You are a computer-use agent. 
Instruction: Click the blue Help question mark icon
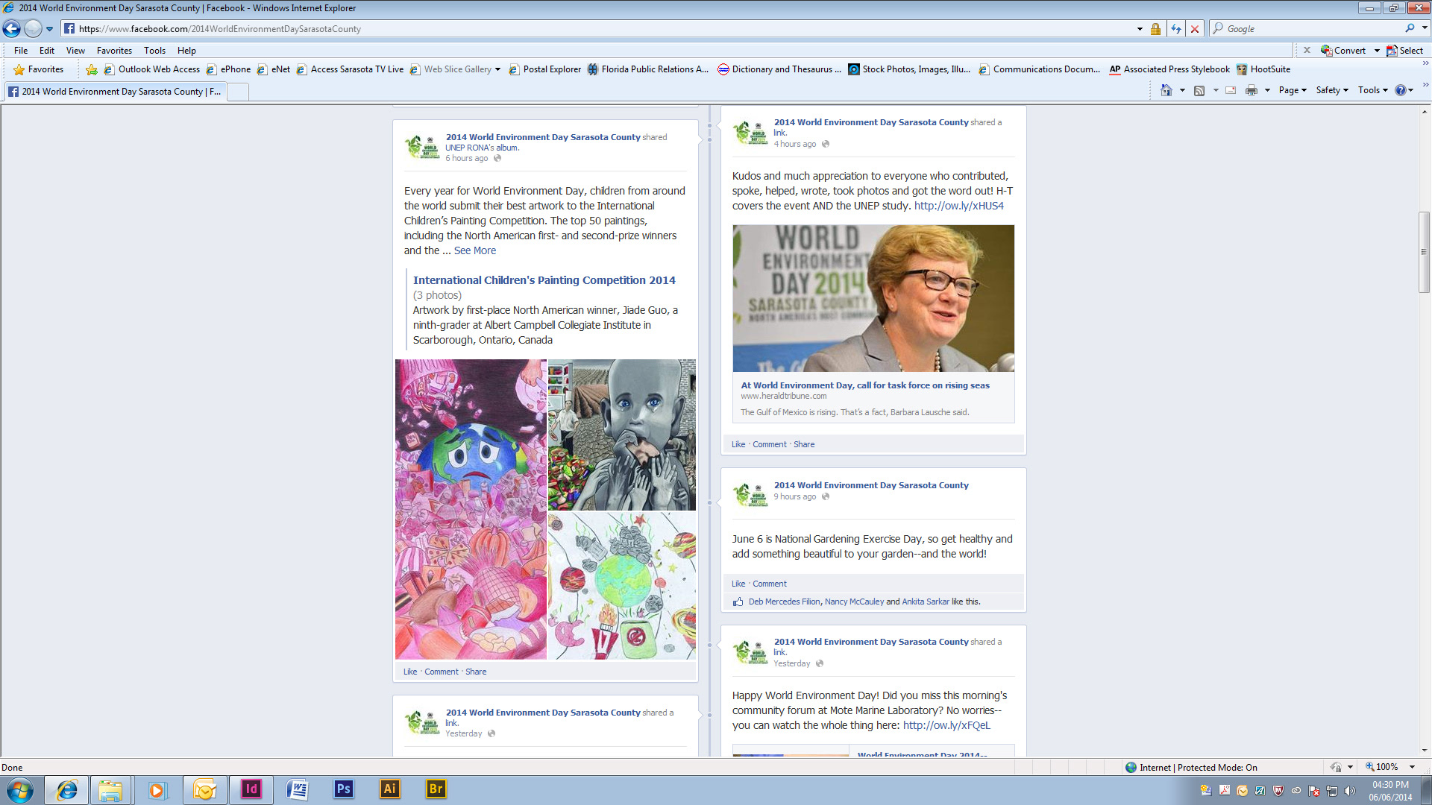1401,90
